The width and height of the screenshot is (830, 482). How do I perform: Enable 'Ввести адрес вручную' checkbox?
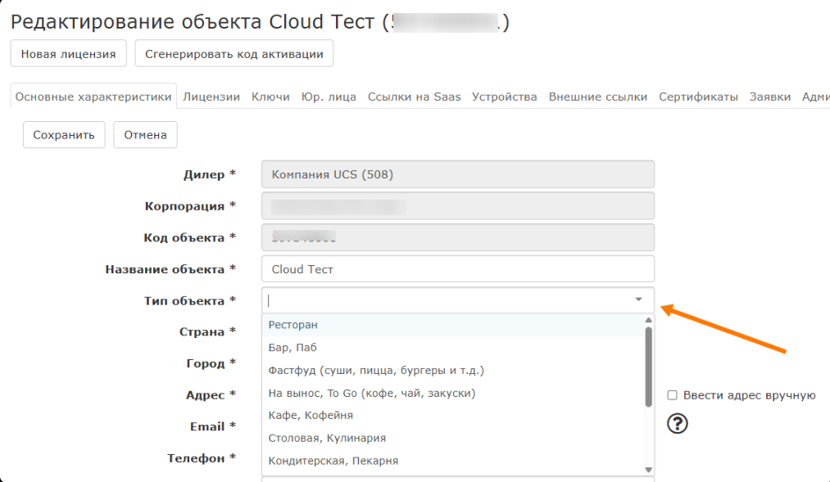(x=672, y=395)
